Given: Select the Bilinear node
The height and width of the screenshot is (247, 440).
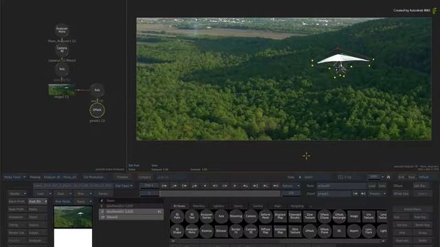Looking at the screenshot, I should click(221, 231).
